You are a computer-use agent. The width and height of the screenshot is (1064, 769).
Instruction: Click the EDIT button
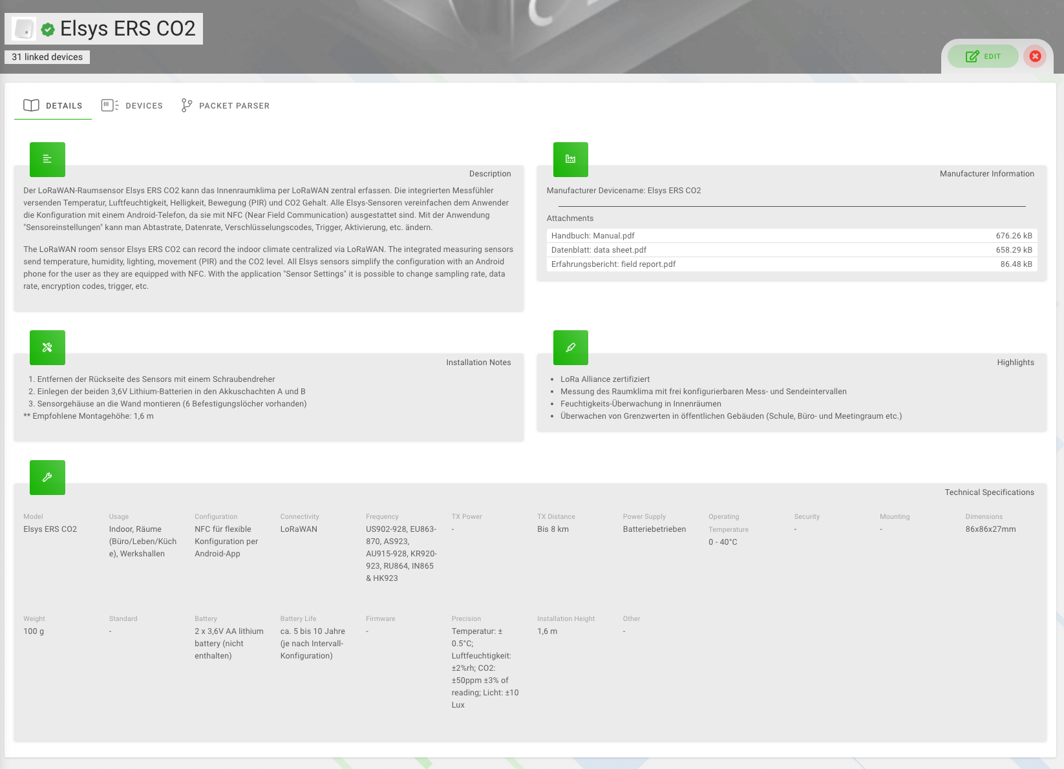(983, 56)
